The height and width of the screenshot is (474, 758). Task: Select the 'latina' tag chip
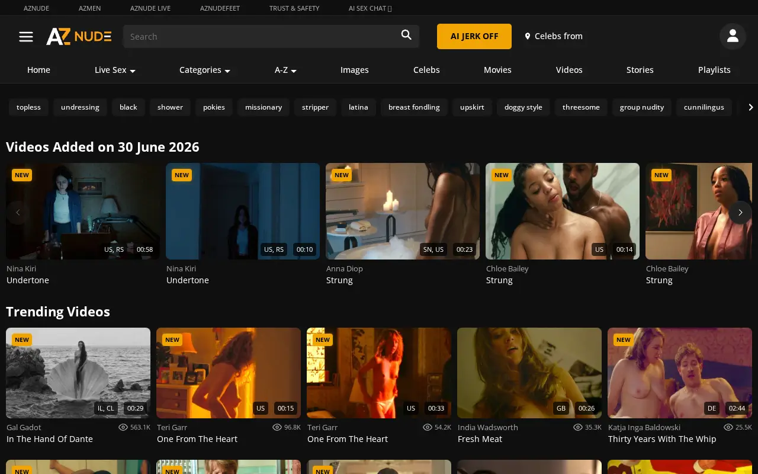(358, 107)
